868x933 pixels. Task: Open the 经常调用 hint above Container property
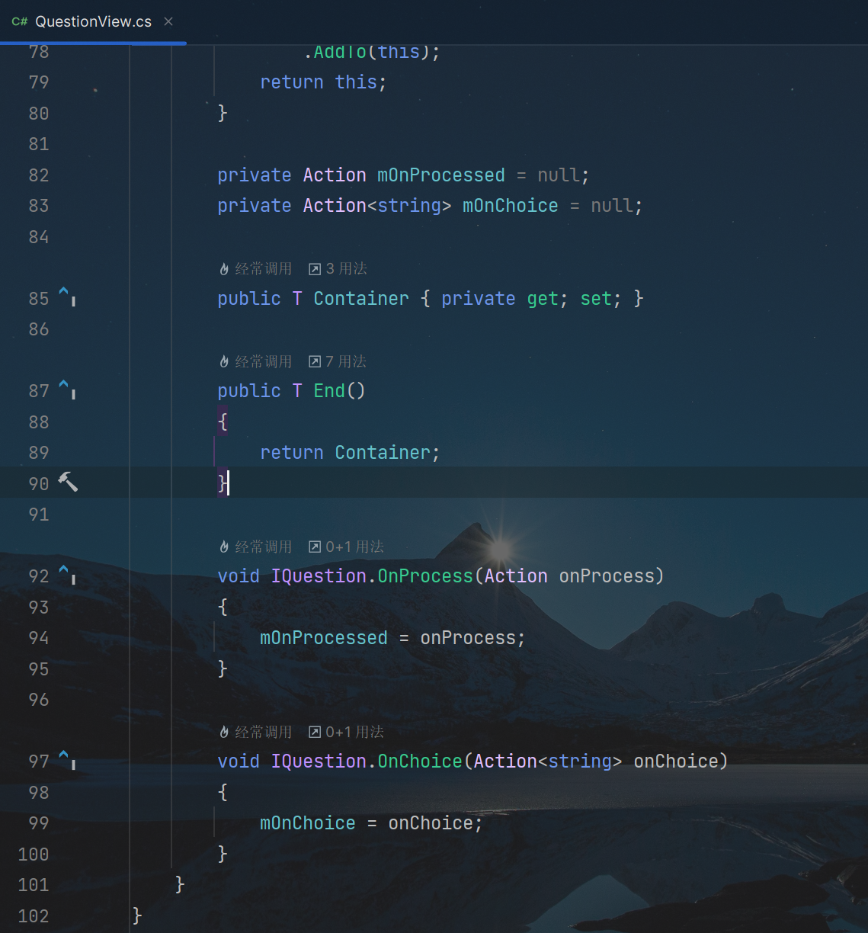pos(255,268)
